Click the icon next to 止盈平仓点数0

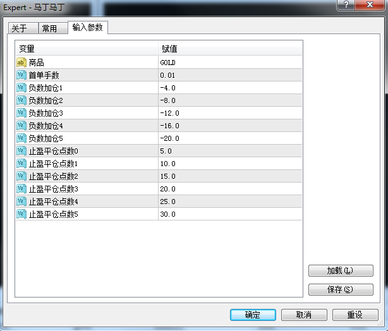21,151
